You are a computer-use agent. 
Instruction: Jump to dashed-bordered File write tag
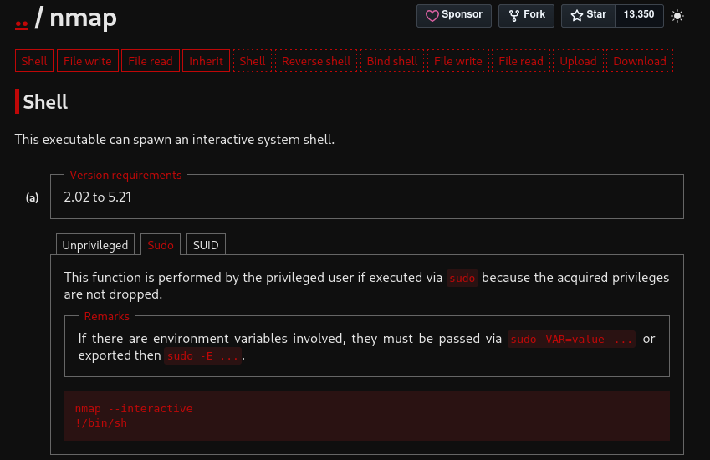tap(458, 61)
